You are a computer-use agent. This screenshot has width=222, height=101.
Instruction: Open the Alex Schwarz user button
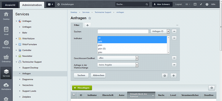click(162, 4)
